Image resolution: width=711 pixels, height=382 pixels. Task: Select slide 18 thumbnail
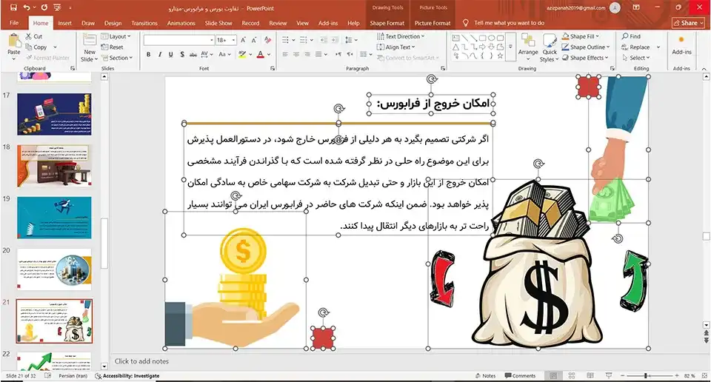coord(54,166)
